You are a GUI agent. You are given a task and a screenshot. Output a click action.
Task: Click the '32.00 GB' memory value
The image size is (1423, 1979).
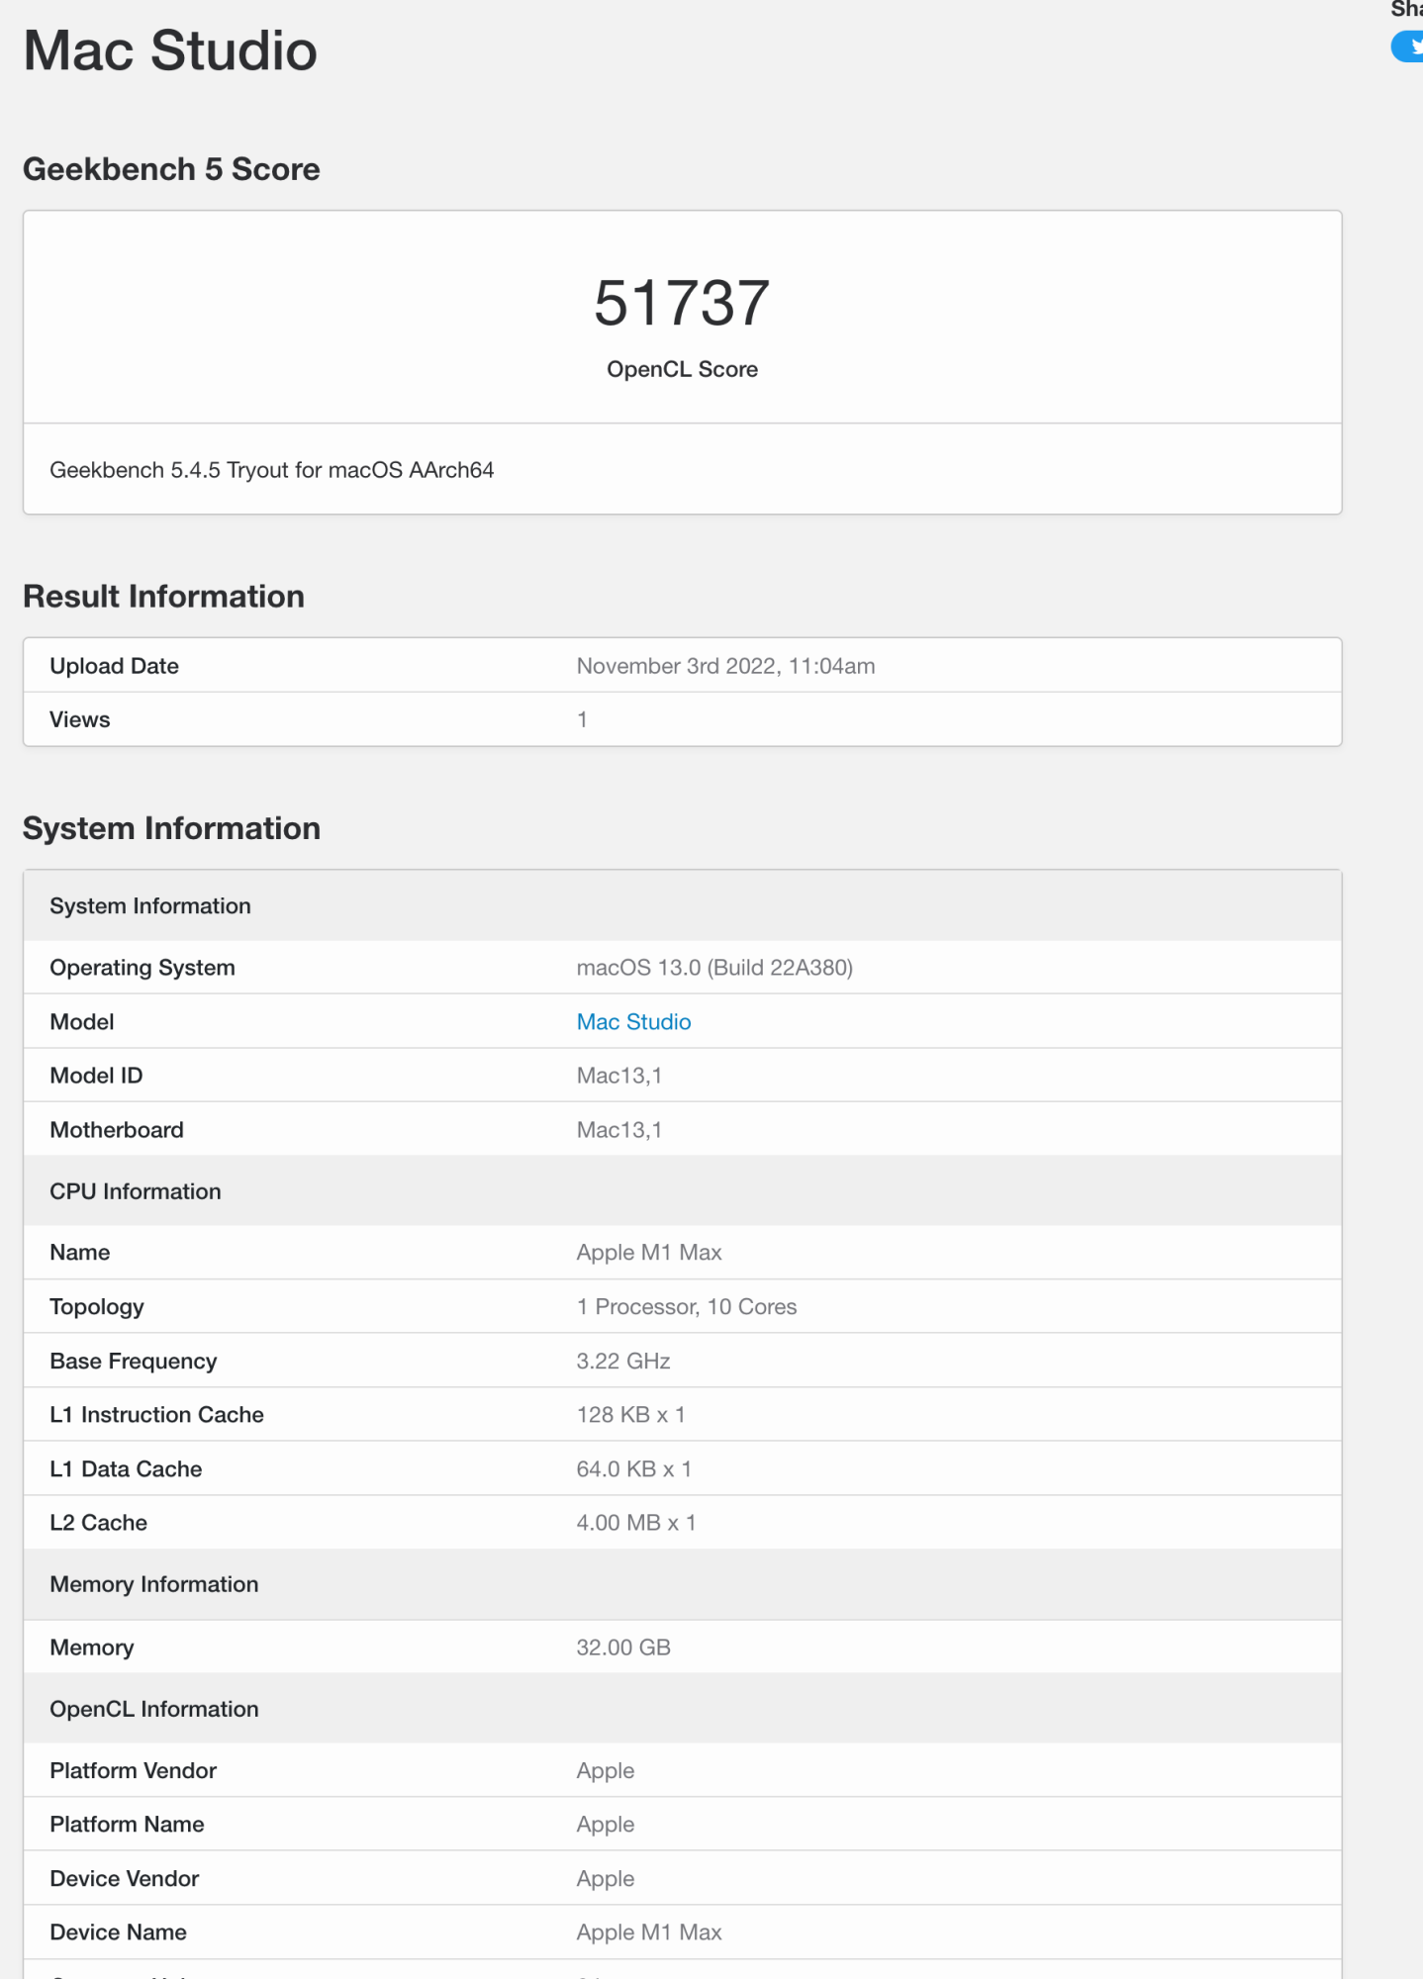pyautogui.click(x=623, y=1648)
